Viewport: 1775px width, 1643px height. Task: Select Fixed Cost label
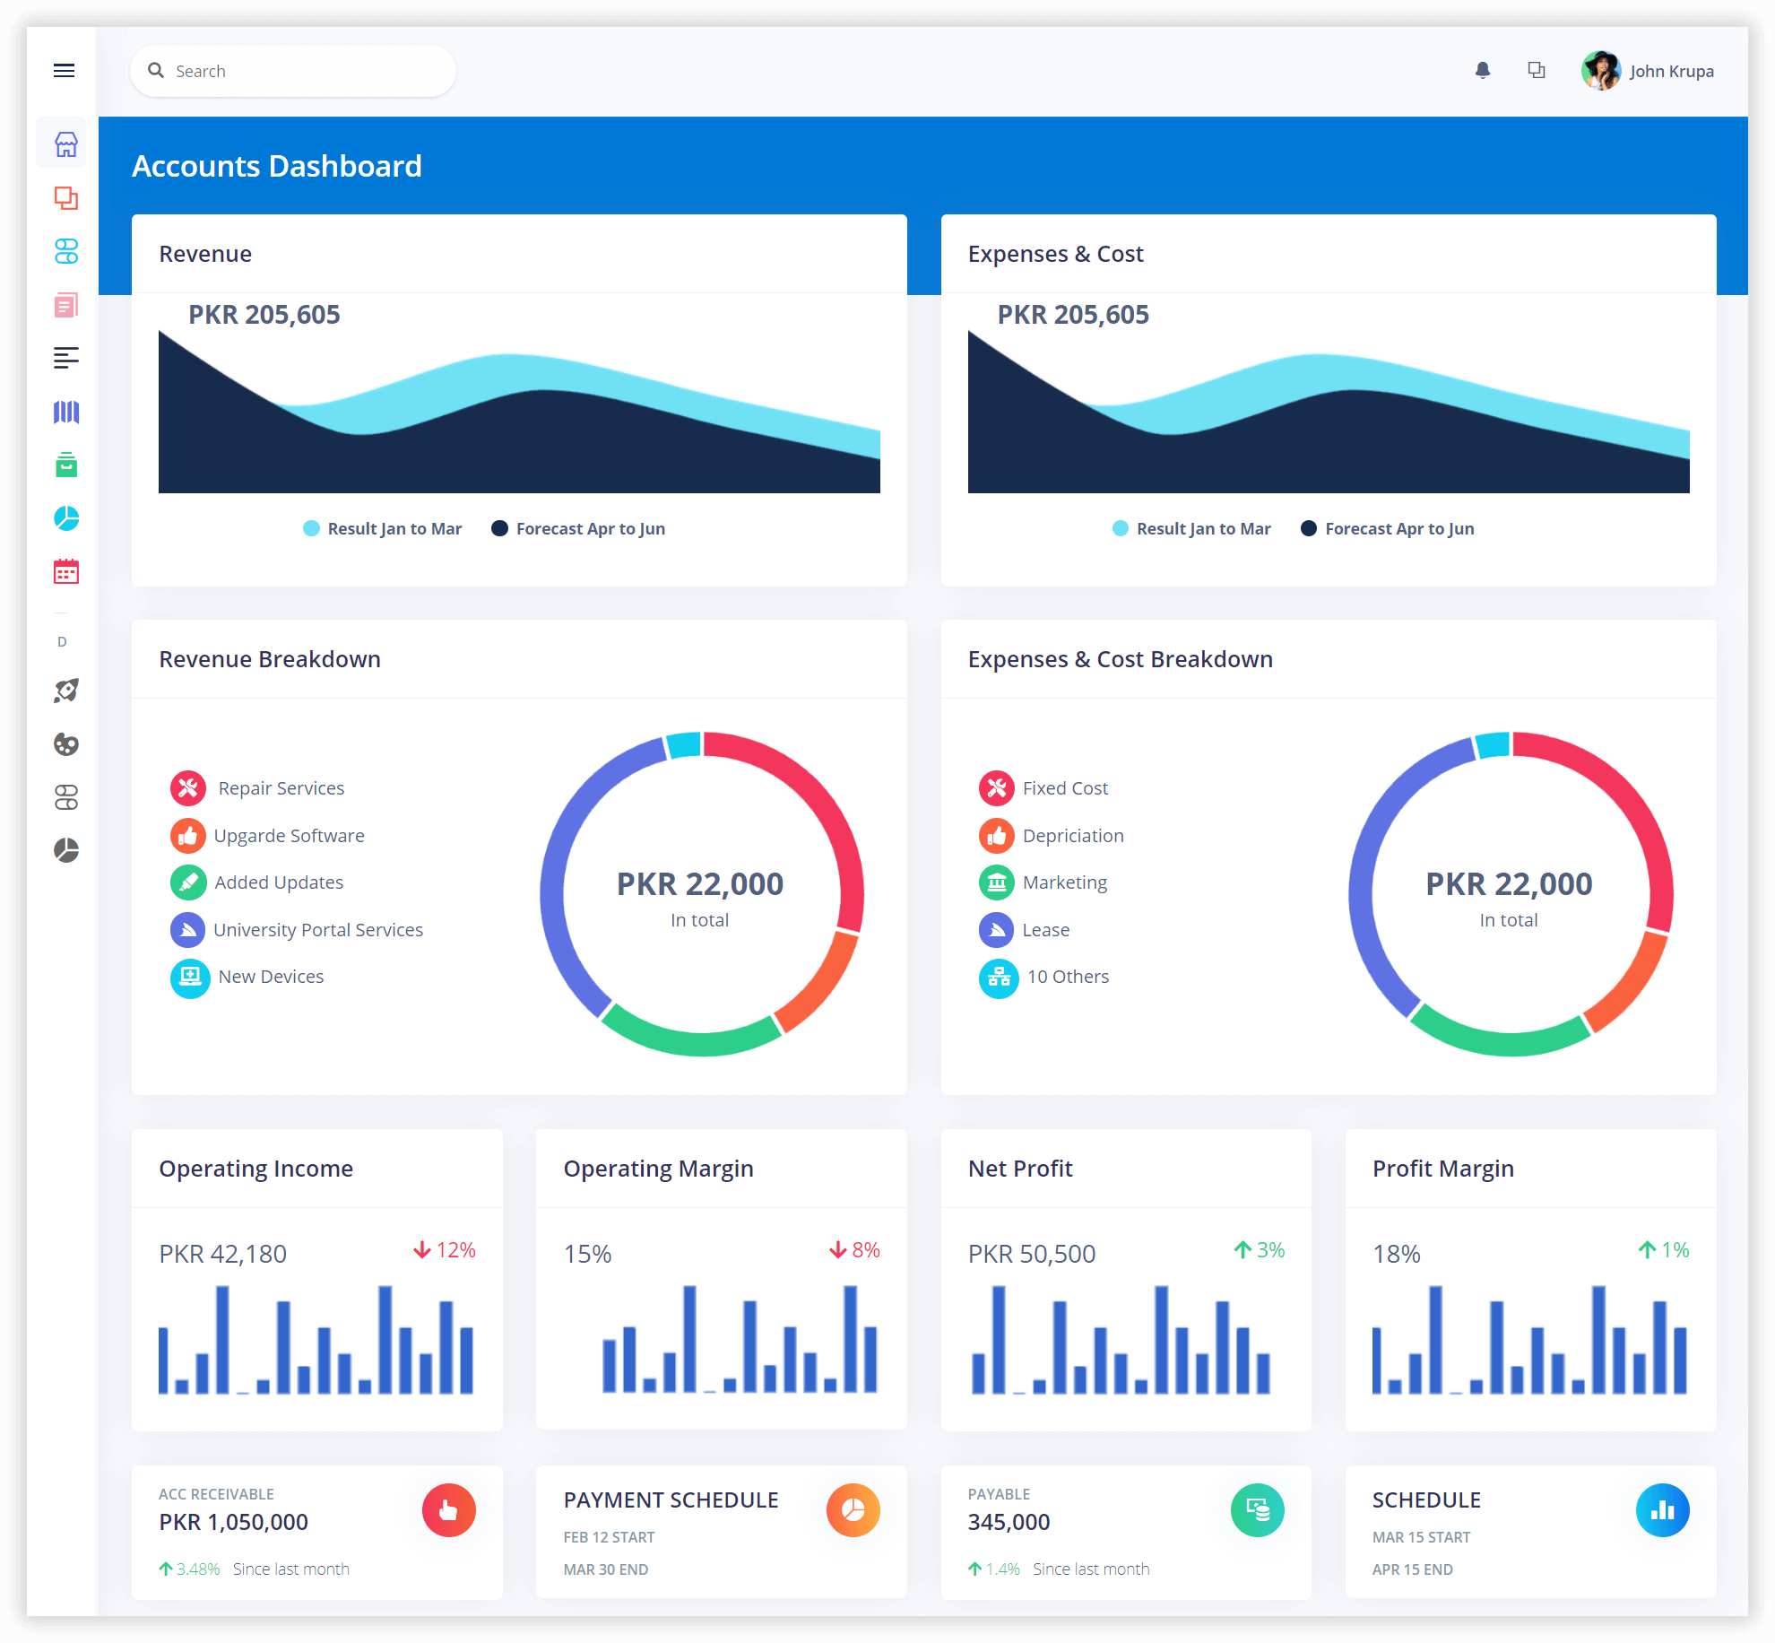pos(1065,788)
